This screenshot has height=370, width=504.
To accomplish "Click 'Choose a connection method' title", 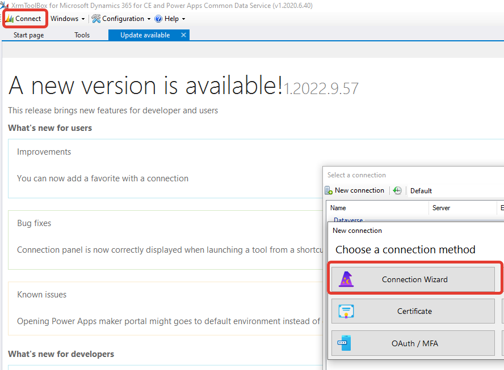I will coord(405,250).
